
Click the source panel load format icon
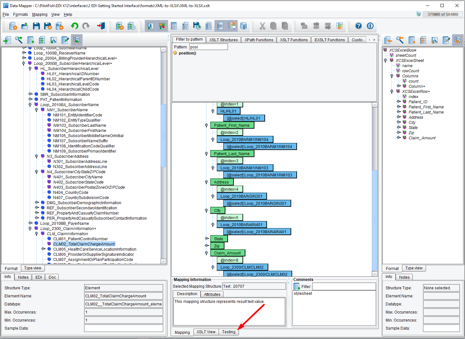click(7, 40)
